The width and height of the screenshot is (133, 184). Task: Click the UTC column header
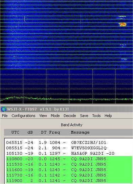point(15,132)
